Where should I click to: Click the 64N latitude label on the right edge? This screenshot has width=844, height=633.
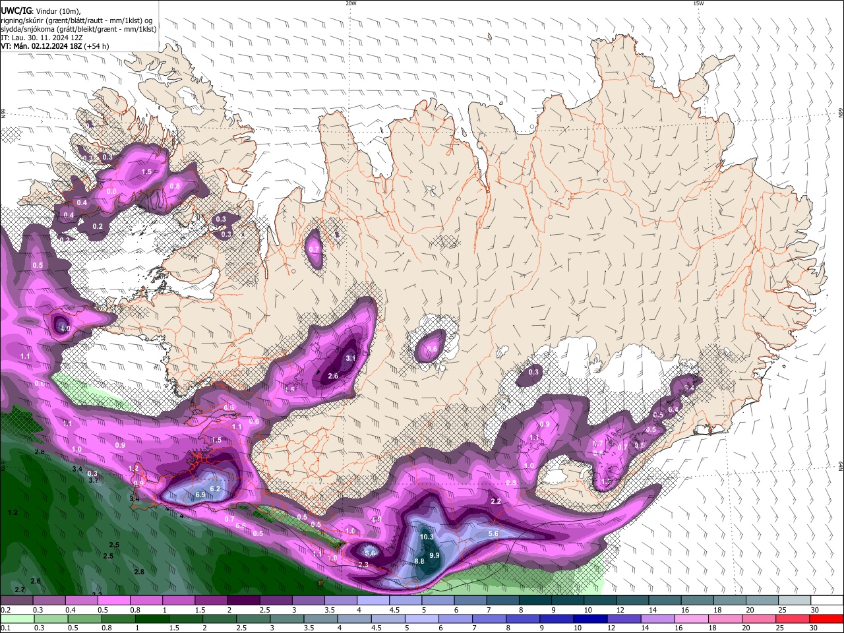(x=841, y=466)
